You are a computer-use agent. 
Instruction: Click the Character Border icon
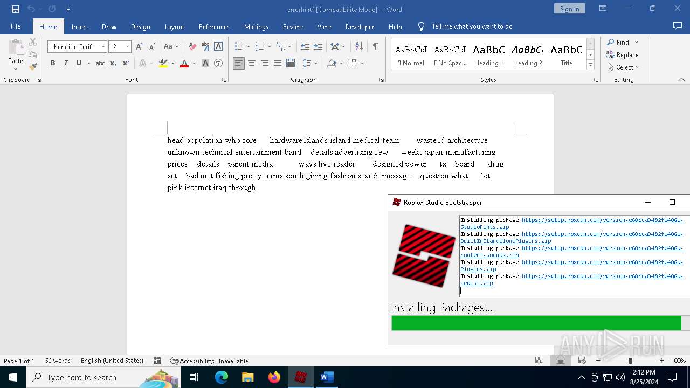pos(218,46)
